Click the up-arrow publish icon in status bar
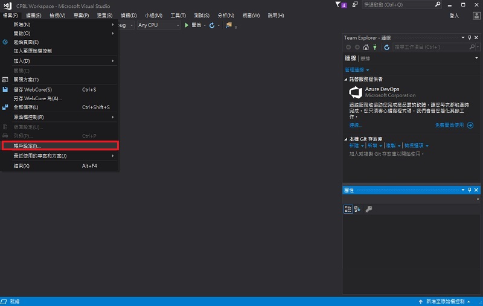The height and width of the screenshot is (306, 483). [420, 302]
